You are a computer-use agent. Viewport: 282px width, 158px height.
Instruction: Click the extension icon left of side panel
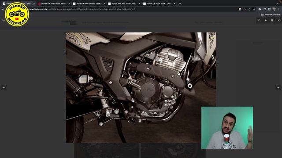pyautogui.click(x=264, y=9)
